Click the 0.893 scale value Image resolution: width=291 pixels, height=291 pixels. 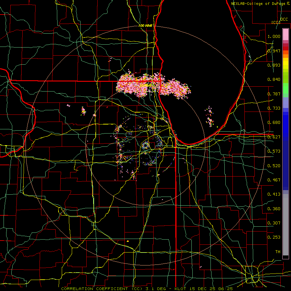click(274, 65)
